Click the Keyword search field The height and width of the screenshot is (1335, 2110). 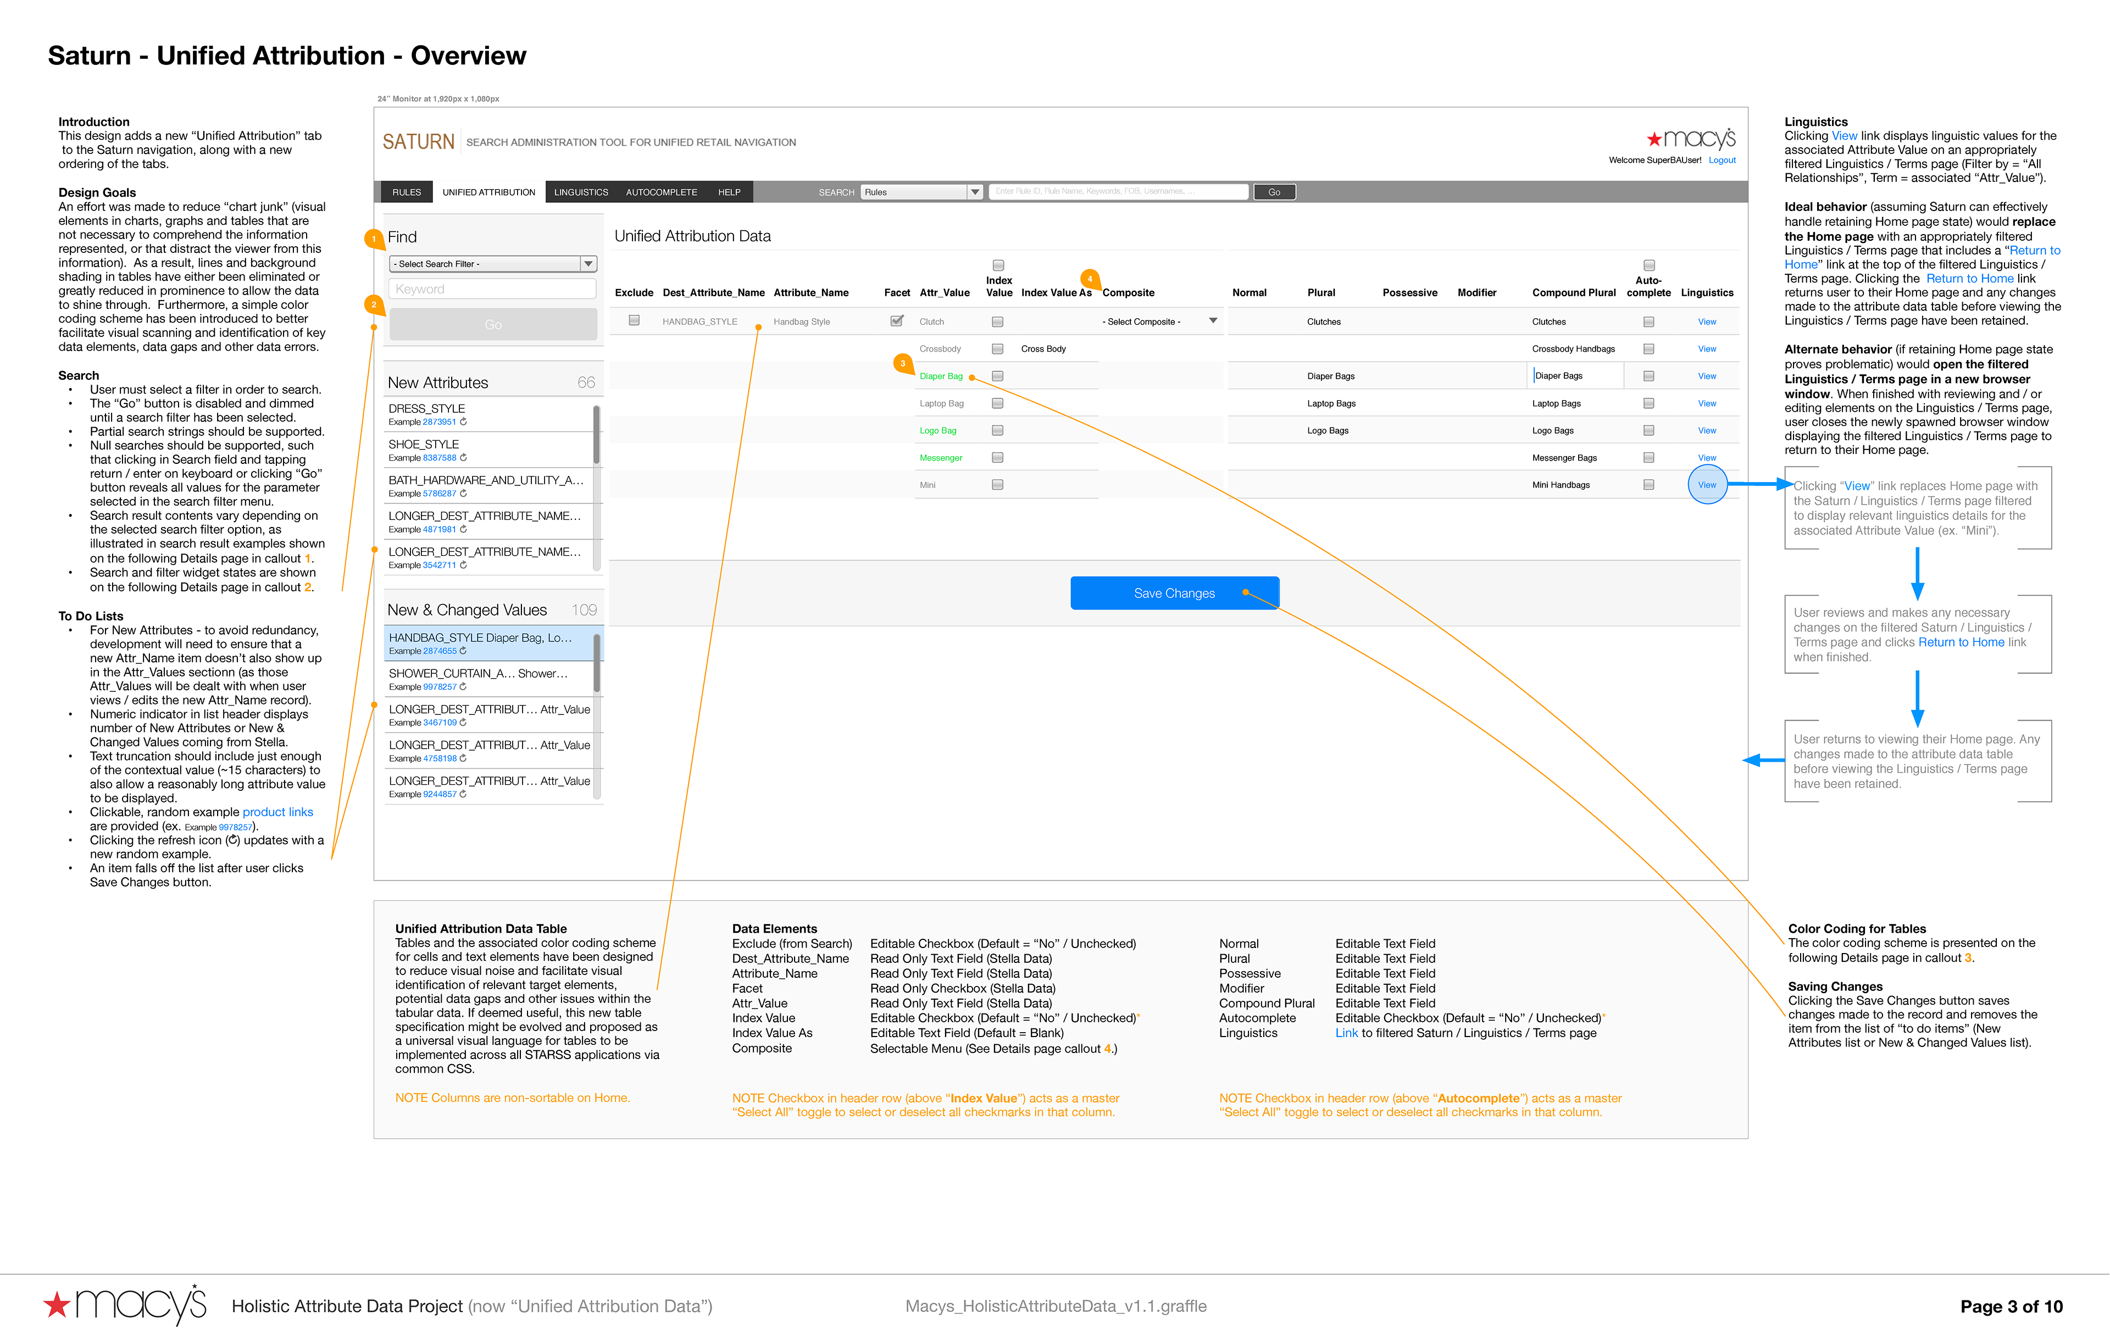[x=492, y=289]
